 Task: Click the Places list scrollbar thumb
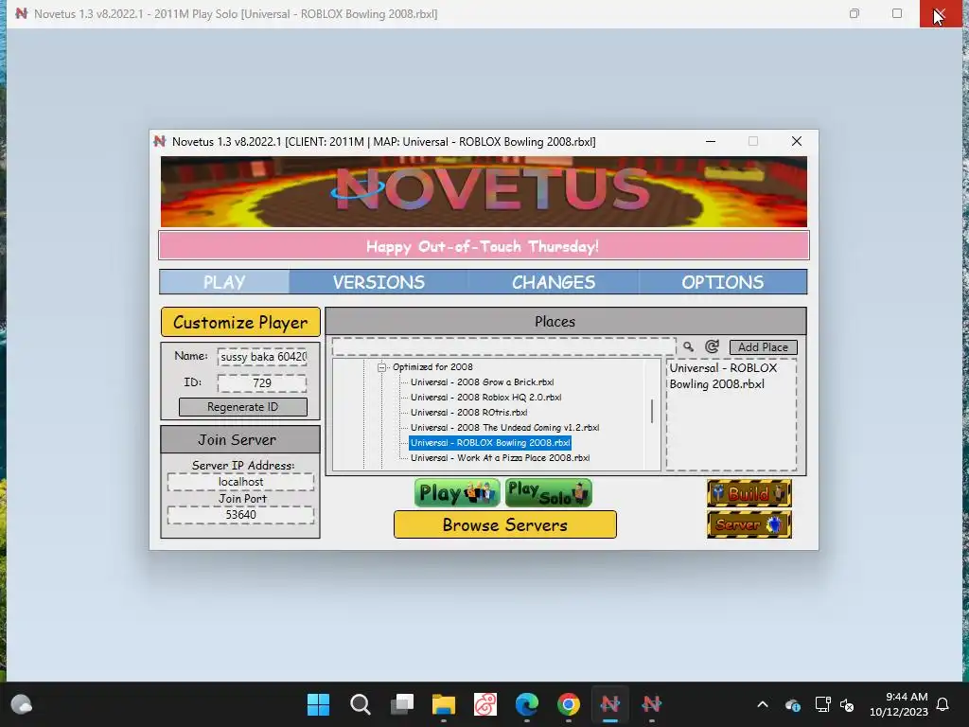point(652,411)
